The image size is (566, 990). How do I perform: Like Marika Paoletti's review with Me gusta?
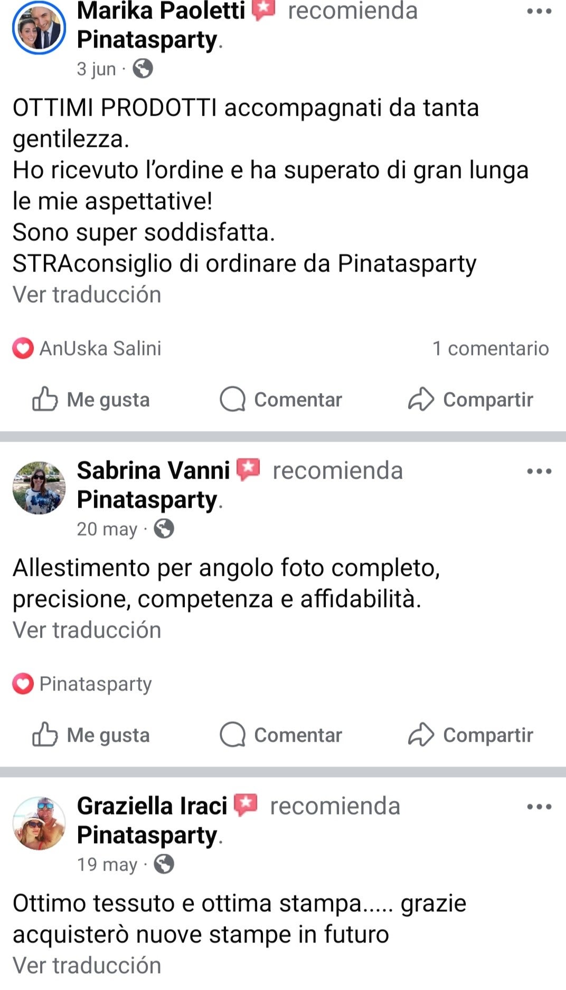(91, 399)
